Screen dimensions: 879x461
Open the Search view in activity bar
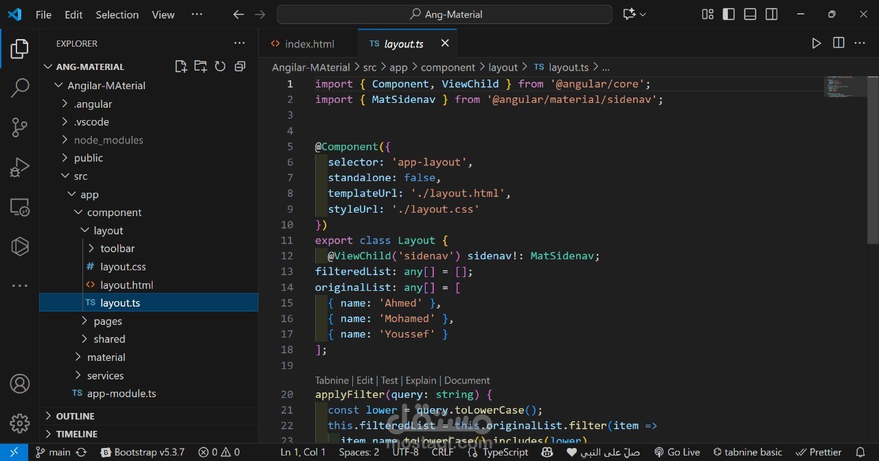(x=20, y=88)
